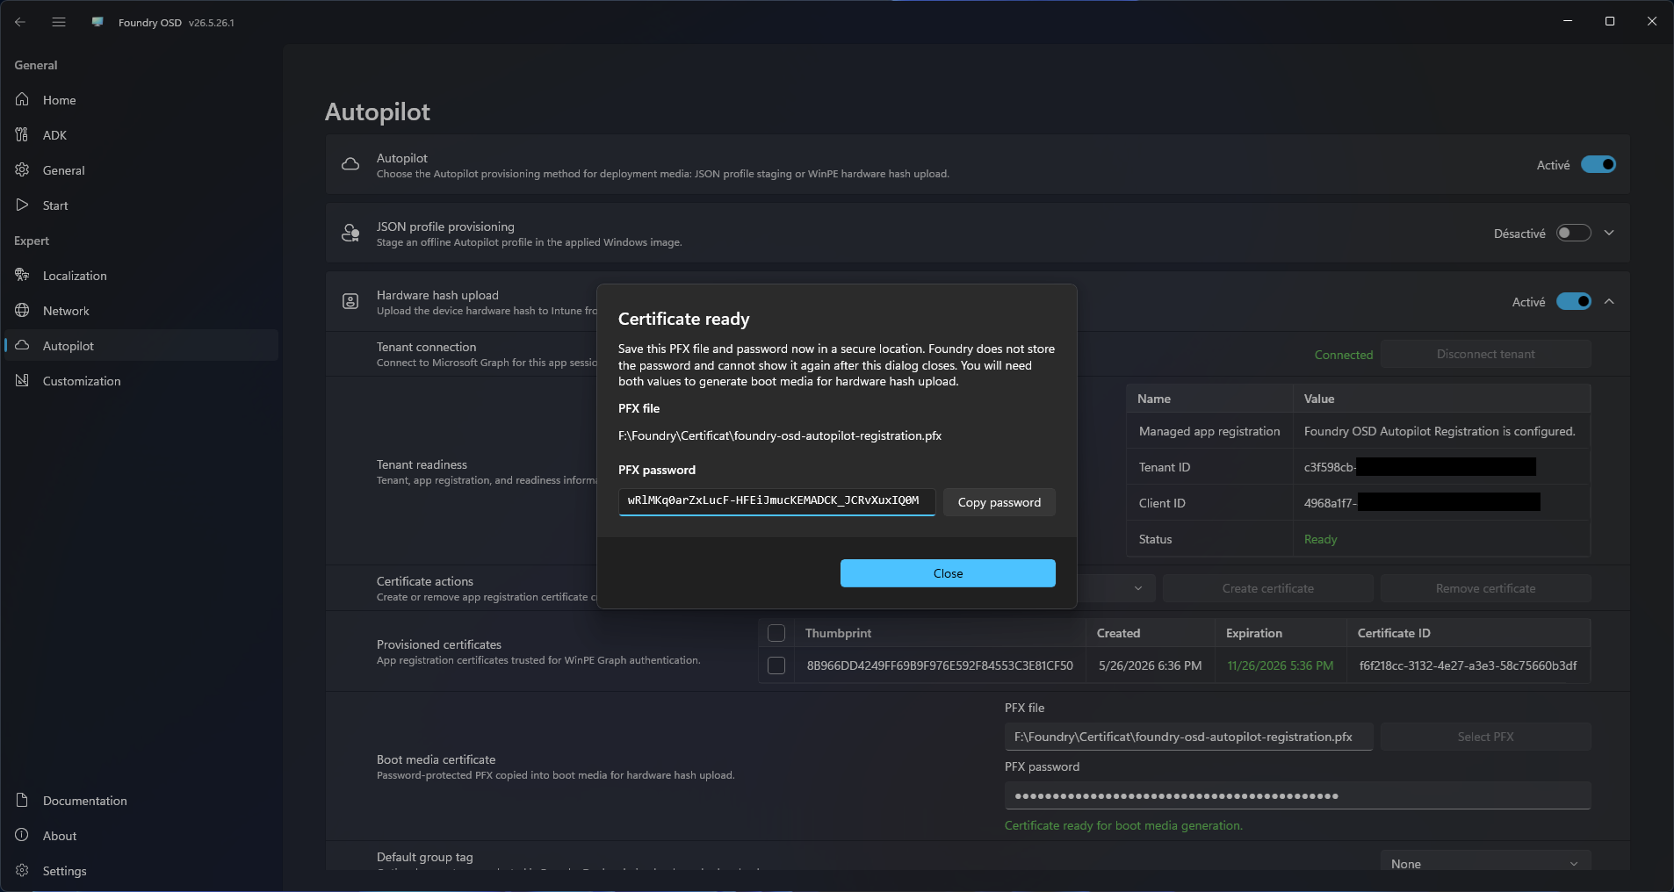The width and height of the screenshot is (1674, 892).
Task: Click the Localization icon
Action: 23,276
